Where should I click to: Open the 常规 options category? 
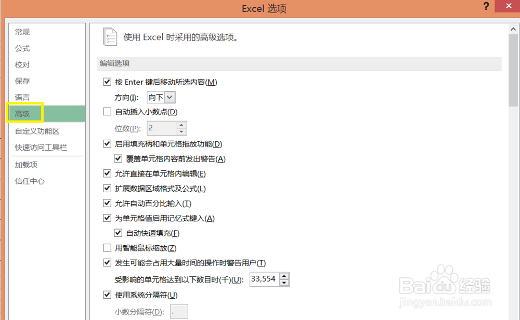(x=22, y=32)
